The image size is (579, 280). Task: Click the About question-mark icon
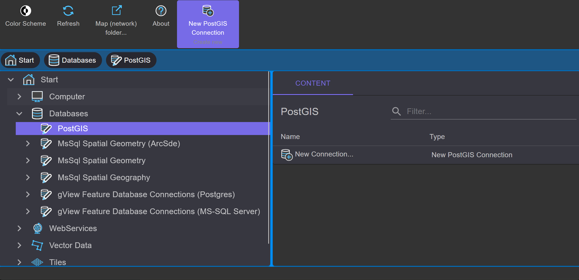[161, 11]
